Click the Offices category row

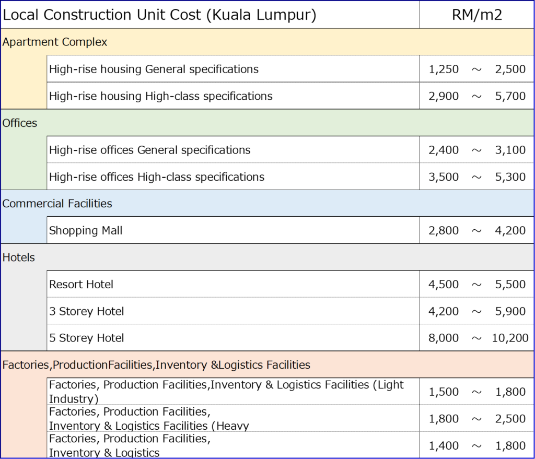[267, 123]
